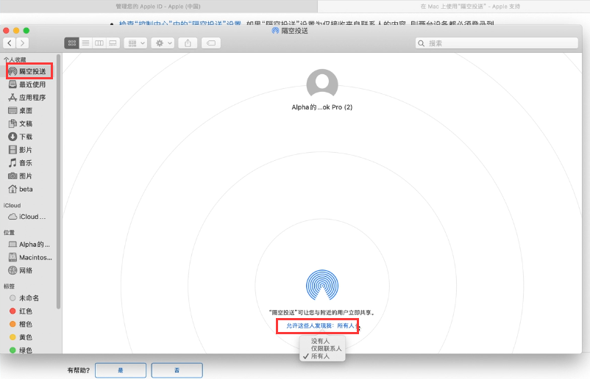Click the Alpha的...ok Pro (2) device avatar
Viewport: 590px width, 379px height.
point(322,84)
